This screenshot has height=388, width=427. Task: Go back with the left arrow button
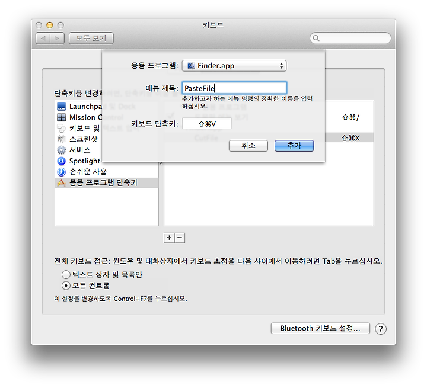[x=43, y=38]
